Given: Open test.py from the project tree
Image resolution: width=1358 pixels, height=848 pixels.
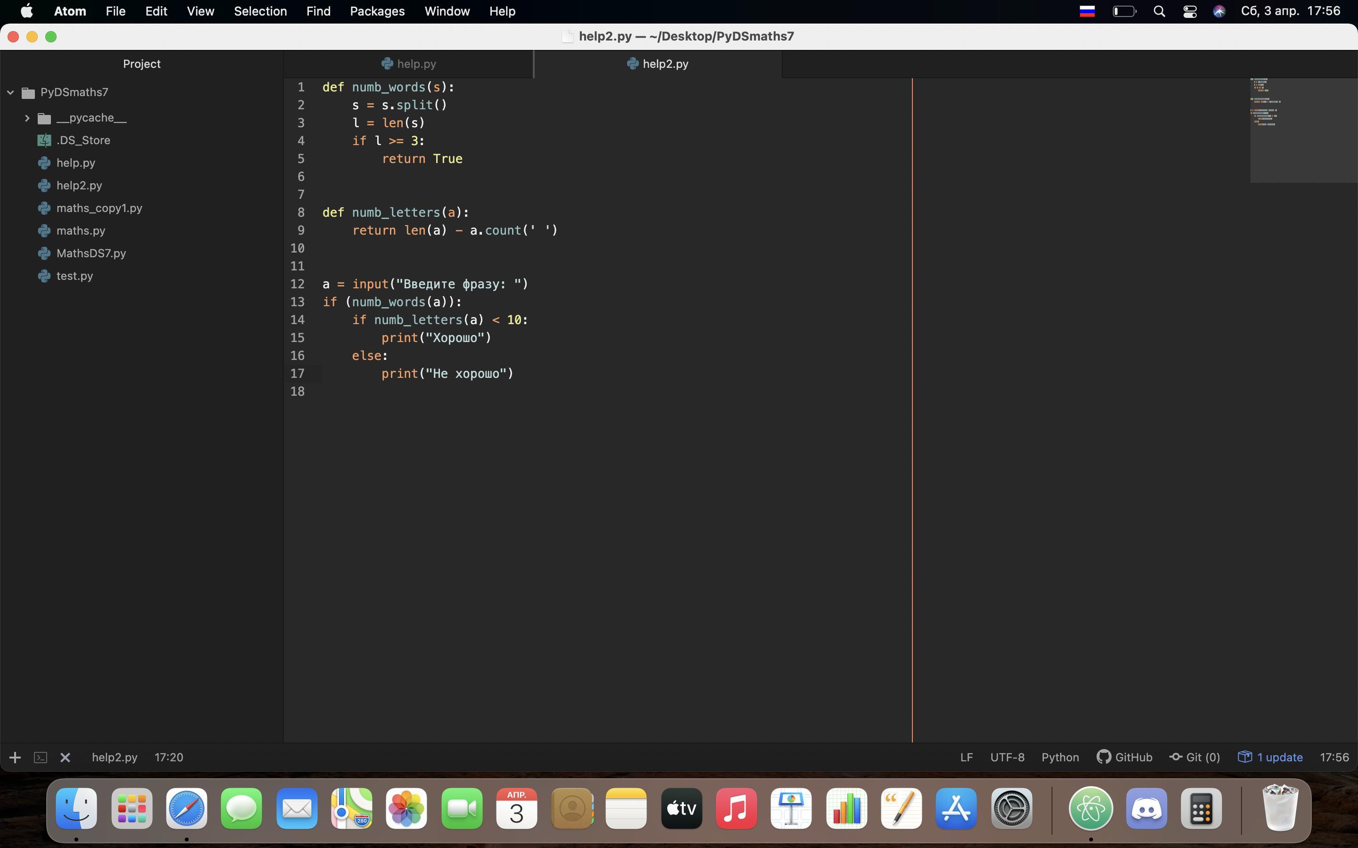Looking at the screenshot, I should coord(75,276).
